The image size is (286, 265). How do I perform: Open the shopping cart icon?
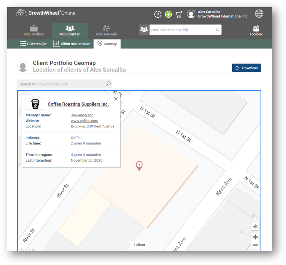(179, 14)
